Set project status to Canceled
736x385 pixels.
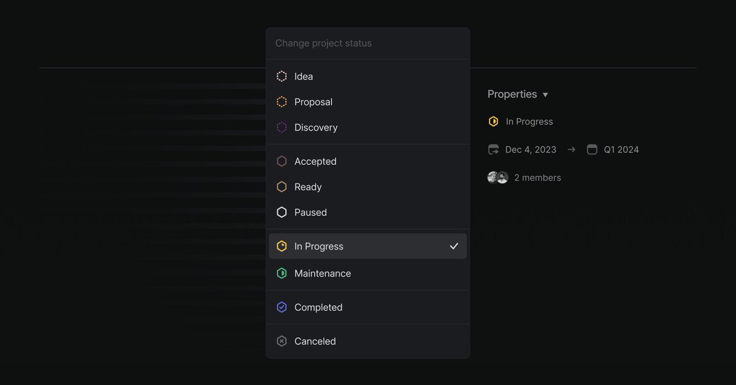click(x=315, y=341)
